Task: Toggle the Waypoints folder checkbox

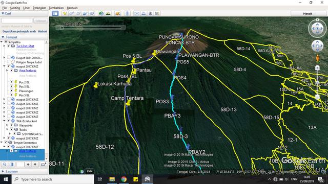Action: coord(11,125)
